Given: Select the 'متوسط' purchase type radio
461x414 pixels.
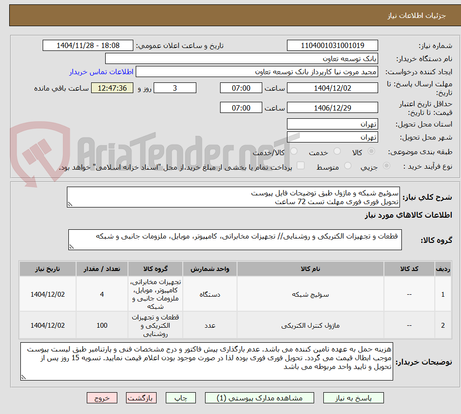Looking at the screenshot, I should (348, 166).
